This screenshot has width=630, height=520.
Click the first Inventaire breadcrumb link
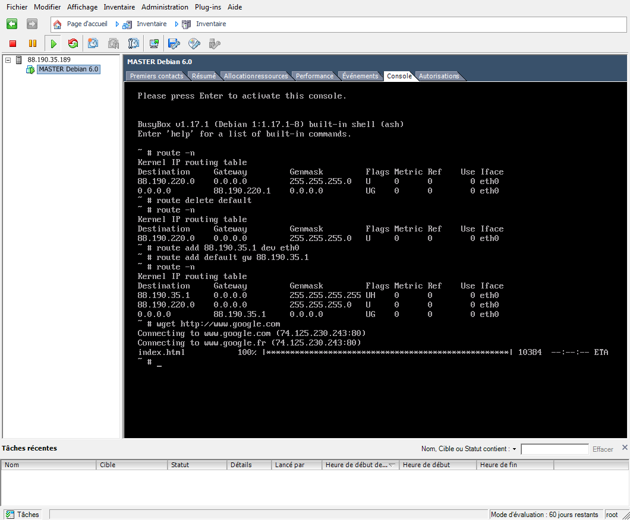[x=152, y=24]
